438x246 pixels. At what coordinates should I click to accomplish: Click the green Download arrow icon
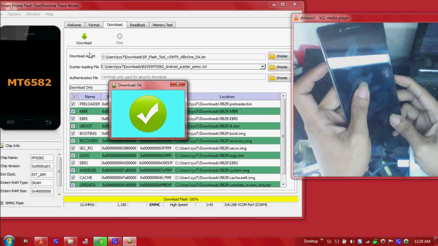click(84, 36)
